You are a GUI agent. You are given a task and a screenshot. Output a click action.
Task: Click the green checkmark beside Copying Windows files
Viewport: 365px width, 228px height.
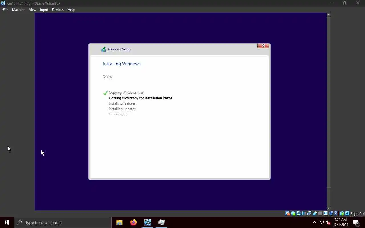(105, 93)
